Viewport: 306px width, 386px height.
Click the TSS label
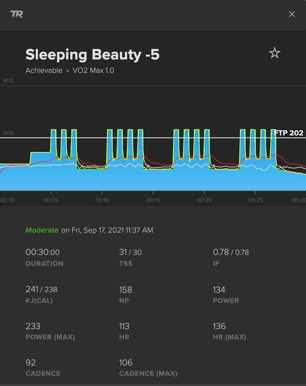coord(126,264)
